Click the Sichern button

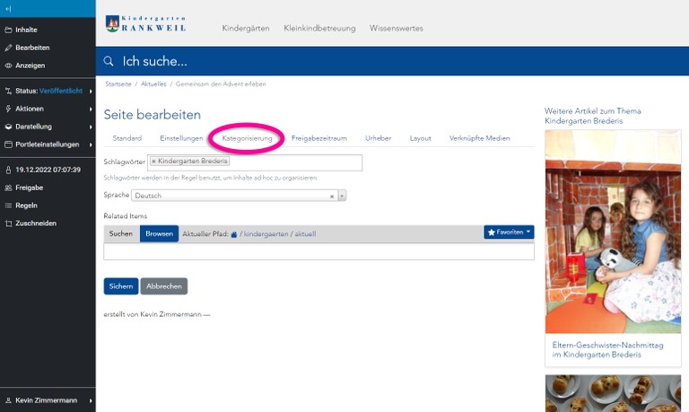point(121,286)
